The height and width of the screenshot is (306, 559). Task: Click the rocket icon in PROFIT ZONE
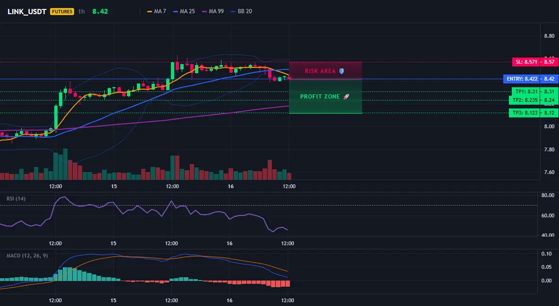click(346, 97)
